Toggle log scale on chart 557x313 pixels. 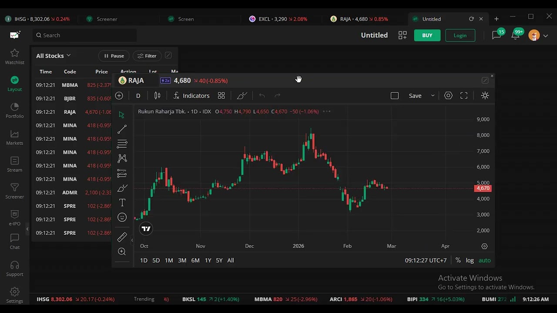pos(470,260)
